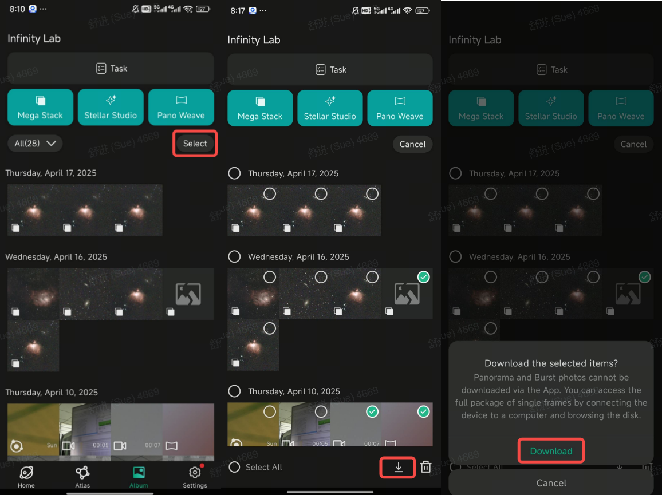Select all Thursday, April 17 photos circle

(x=234, y=173)
